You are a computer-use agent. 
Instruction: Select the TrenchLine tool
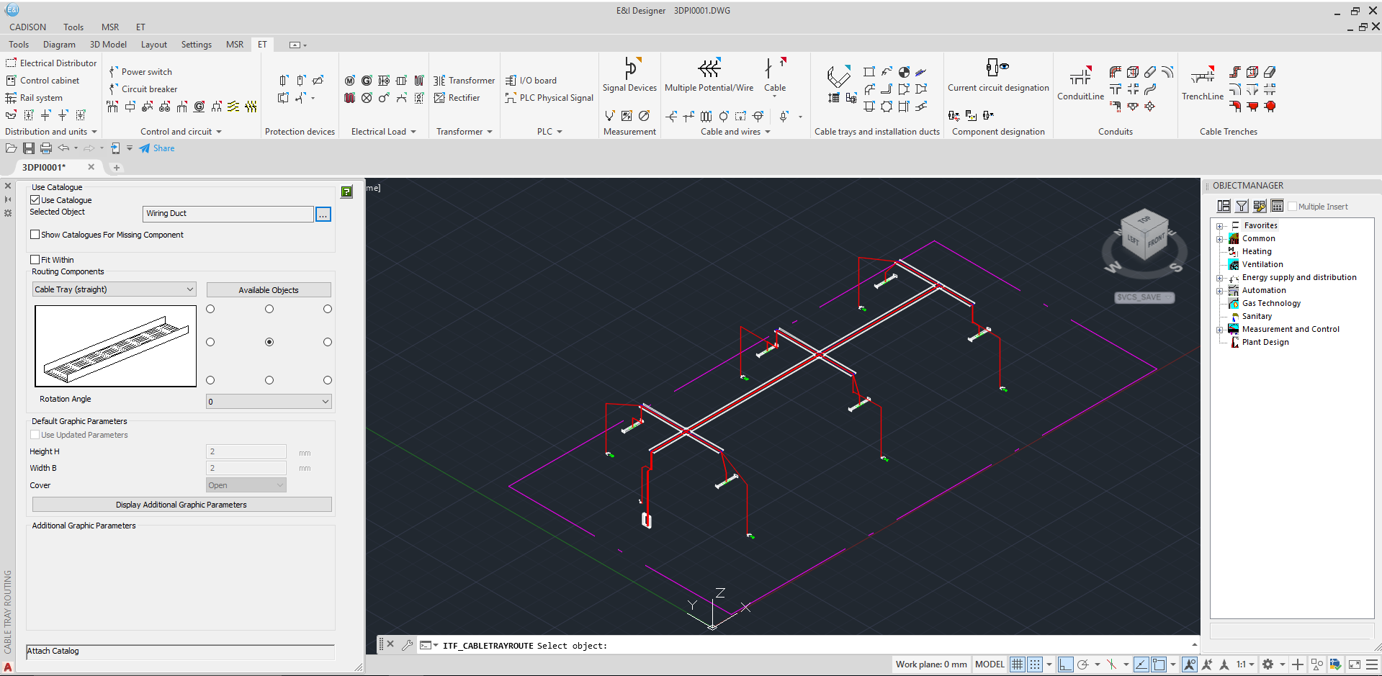click(x=1203, y=84)
